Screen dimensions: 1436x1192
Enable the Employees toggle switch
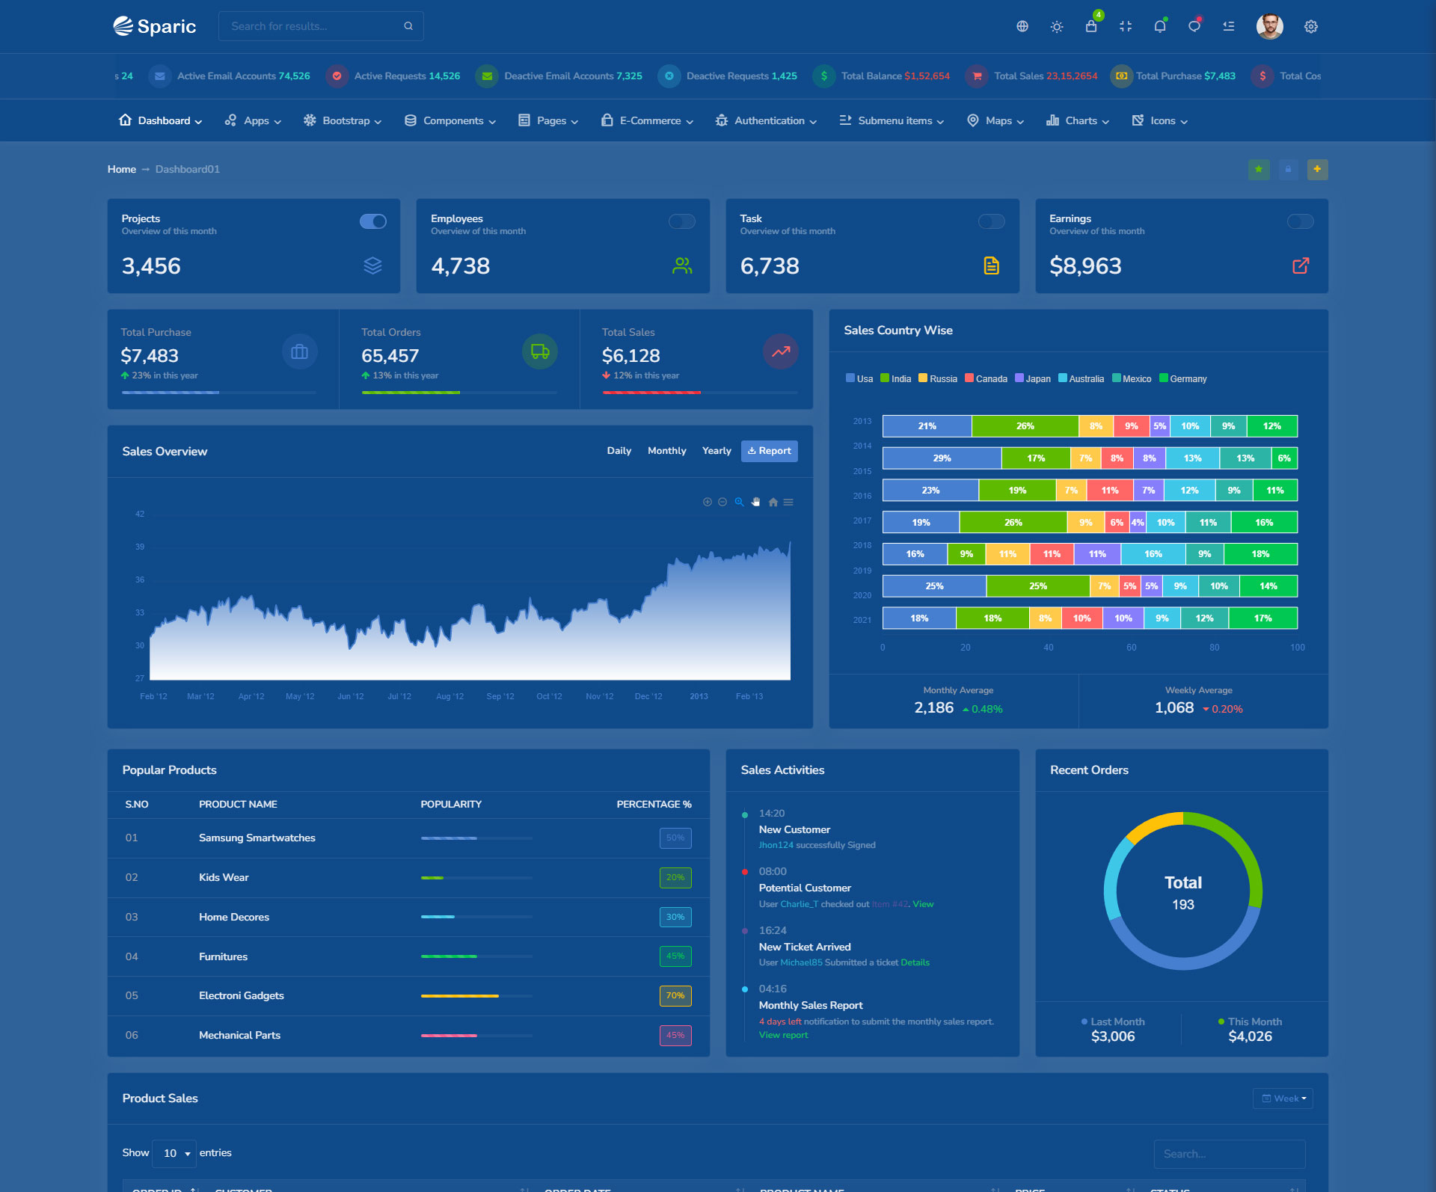(682, 221)
